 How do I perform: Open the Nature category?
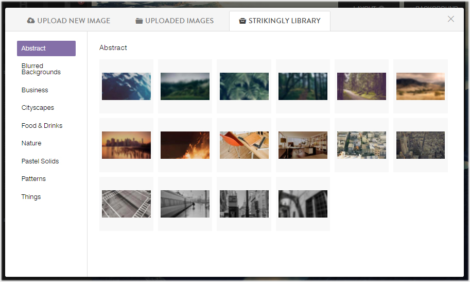pos(31,143)
